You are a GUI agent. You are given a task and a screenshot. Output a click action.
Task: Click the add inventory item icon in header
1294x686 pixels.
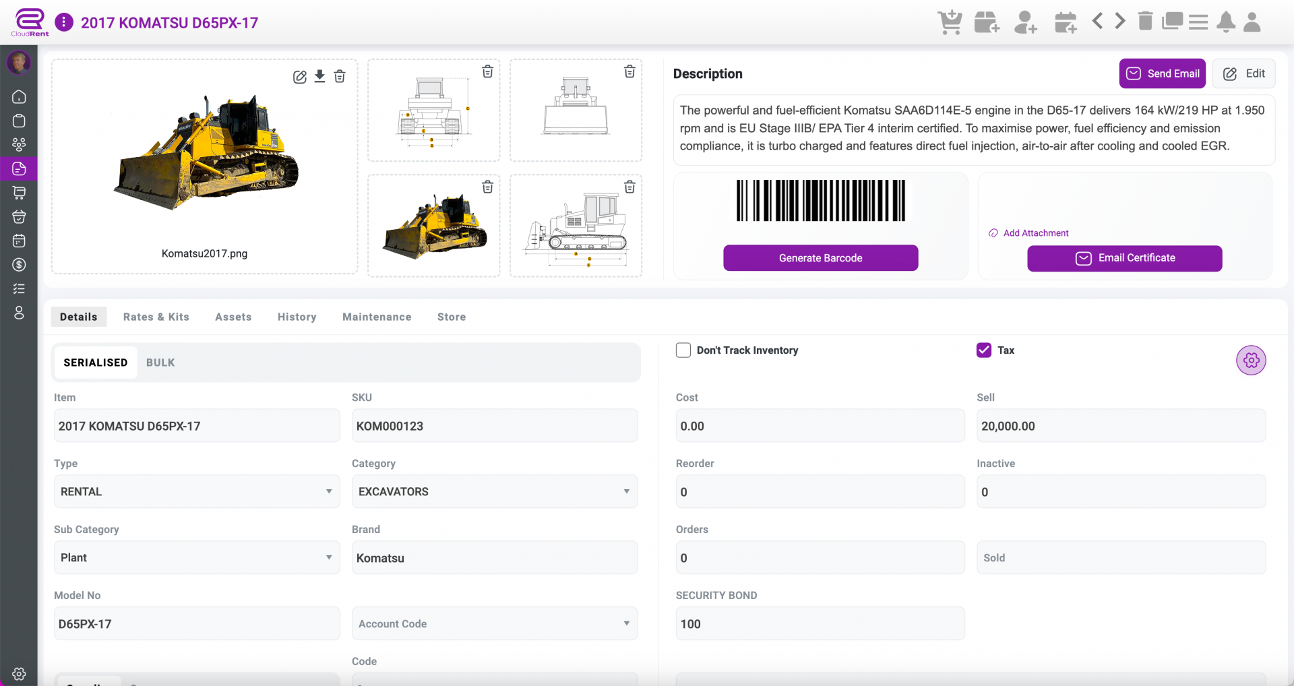pyautogui.click(x=987, y=22)
